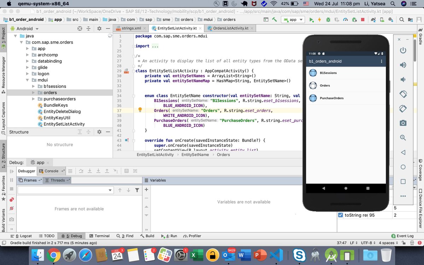Click emulator sidebar Overview square icon

click(403, 182)
